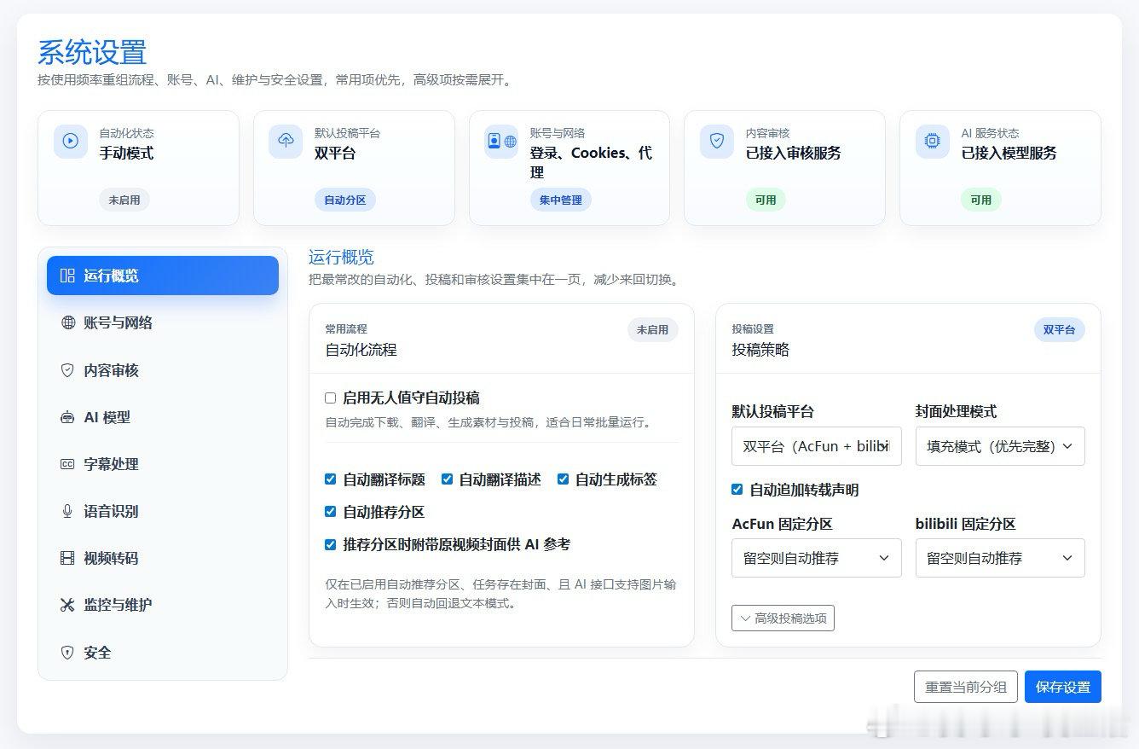
Task: Open the 封面处理模式 dropdown
Action: click(1000, 446)
